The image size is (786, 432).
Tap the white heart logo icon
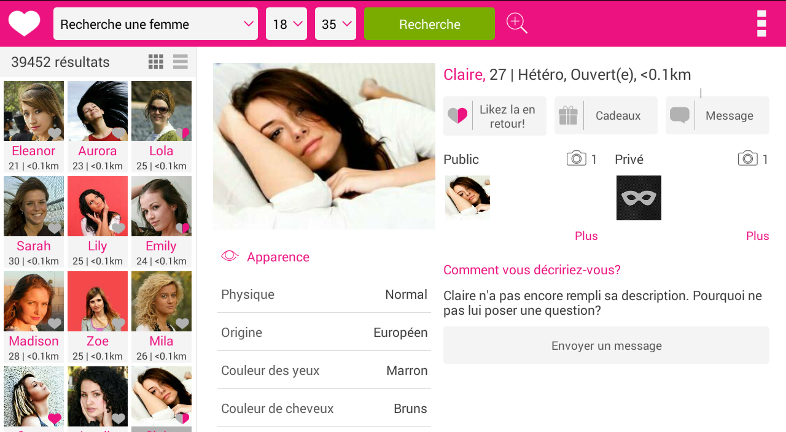point(24,24)
